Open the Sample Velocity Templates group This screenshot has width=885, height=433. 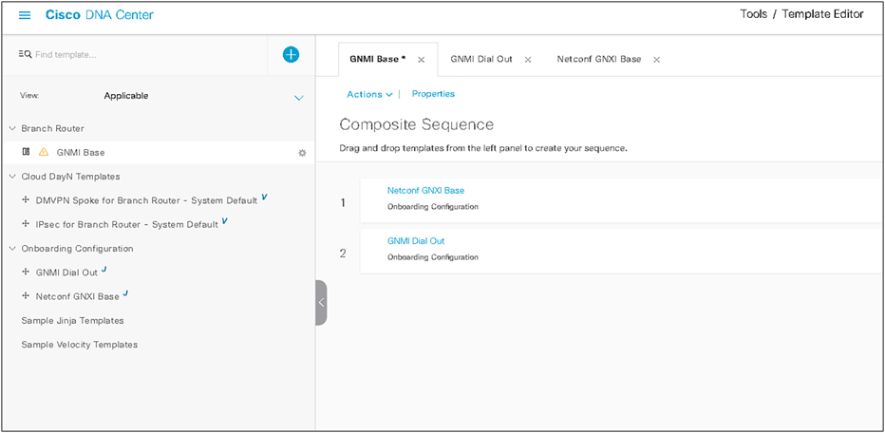point(79,345)
